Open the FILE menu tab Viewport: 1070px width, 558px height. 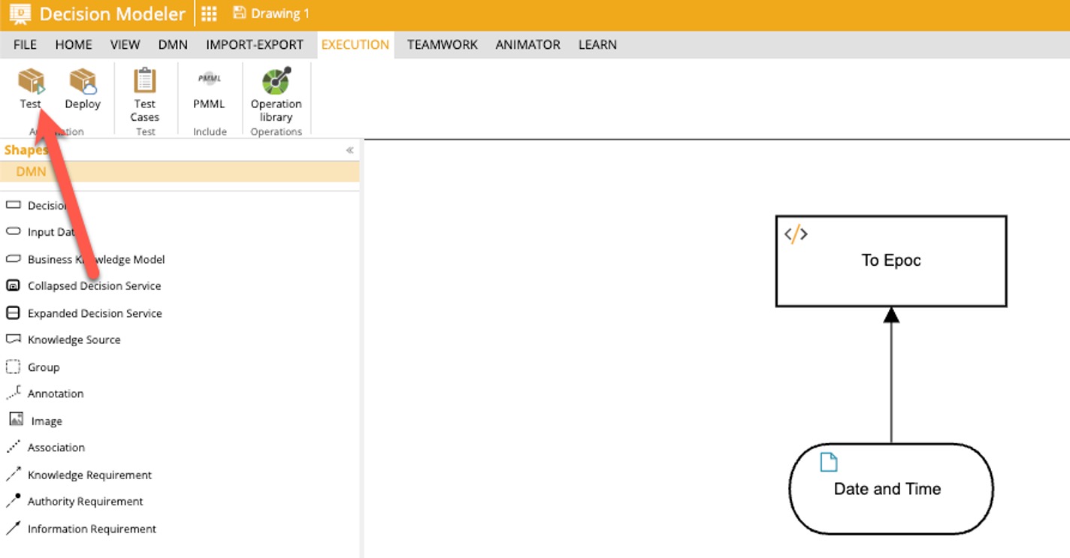25,44
